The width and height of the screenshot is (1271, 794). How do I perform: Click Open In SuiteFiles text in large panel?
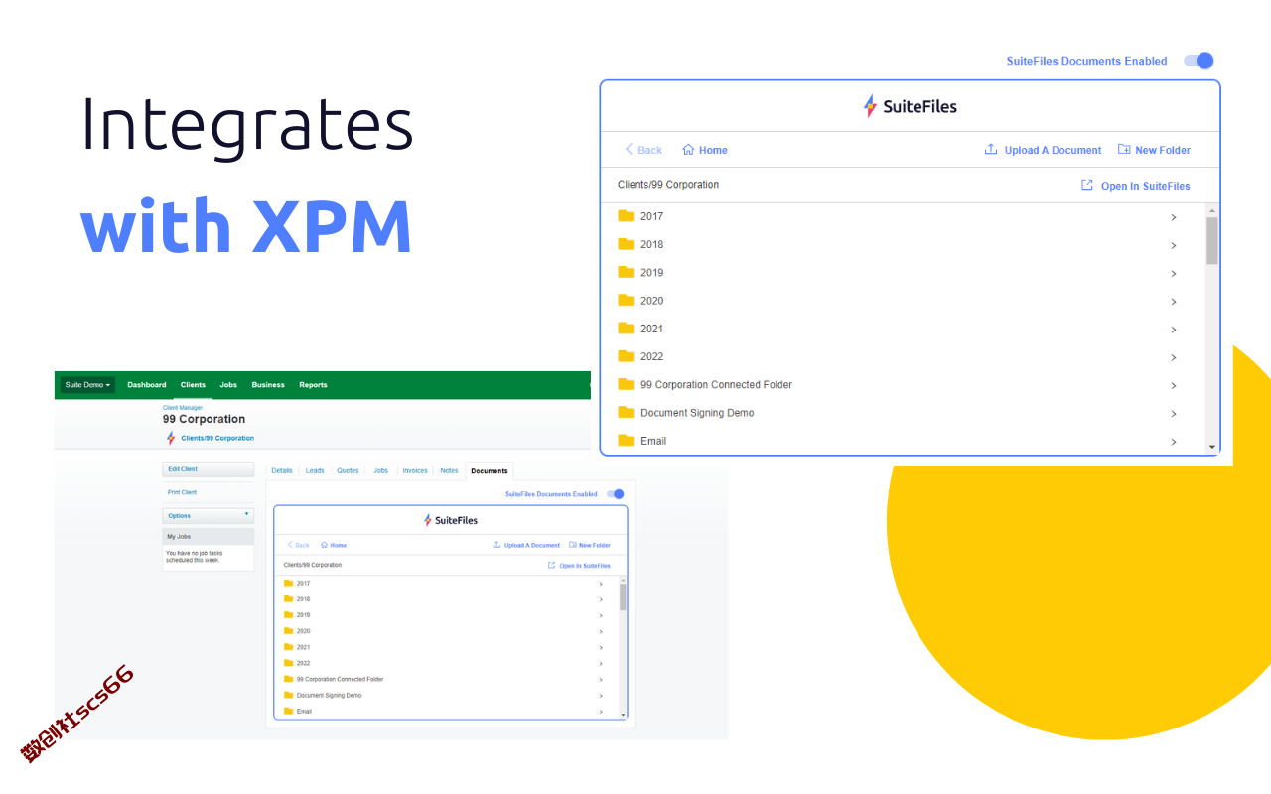(1145, 186)
